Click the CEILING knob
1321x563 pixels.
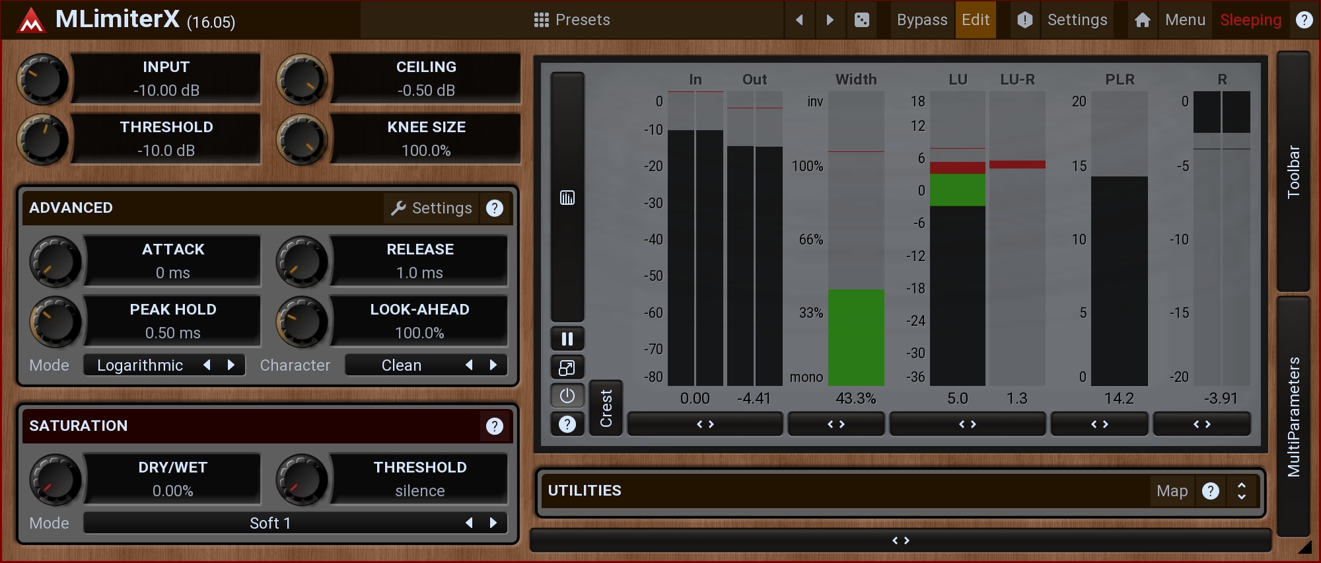click(x=302, y=79)
